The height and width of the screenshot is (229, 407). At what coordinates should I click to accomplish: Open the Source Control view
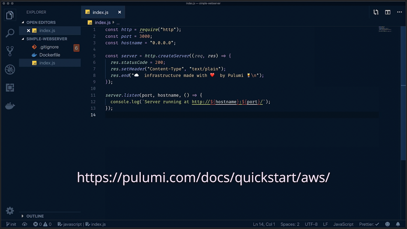tap(10, 51)
